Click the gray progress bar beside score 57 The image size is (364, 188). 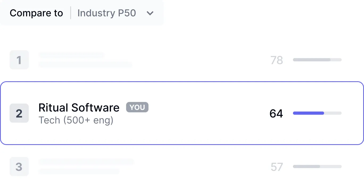(317, 166)
